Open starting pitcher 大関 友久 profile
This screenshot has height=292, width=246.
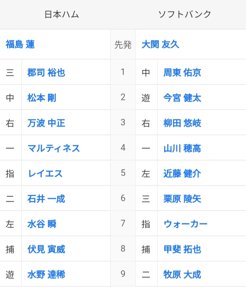tap(160, 44)
